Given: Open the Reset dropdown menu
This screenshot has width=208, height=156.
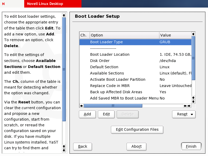Looking at the screenshot, I should point(184,114).
